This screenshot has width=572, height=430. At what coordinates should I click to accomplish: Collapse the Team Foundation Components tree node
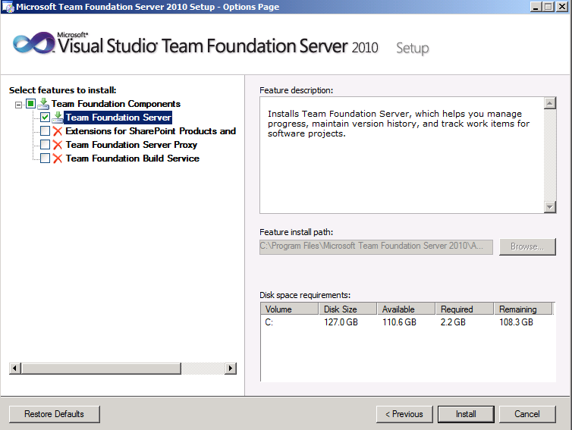pyautogui.click(x=19, y=104)
